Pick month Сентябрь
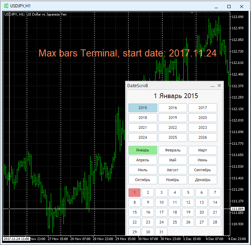This screenshot has height=245, width=251. (203, 170)
